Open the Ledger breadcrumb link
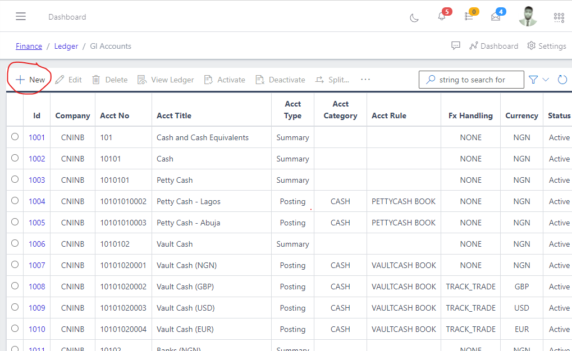Screen dimensions: 572x351 coord(66,46)
